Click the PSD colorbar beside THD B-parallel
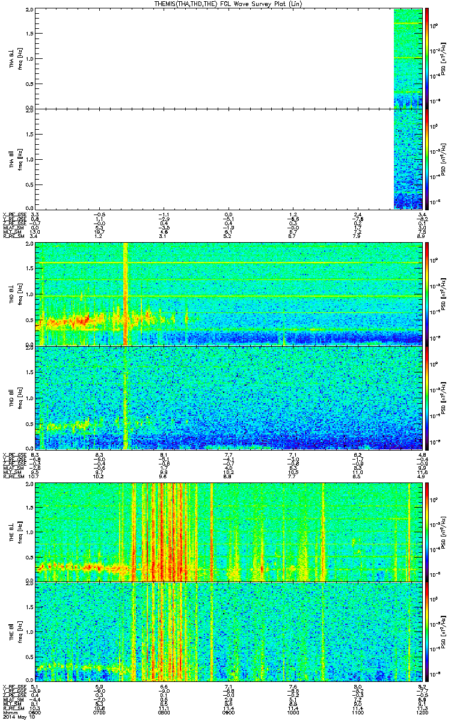 click(x=427, y=398)
